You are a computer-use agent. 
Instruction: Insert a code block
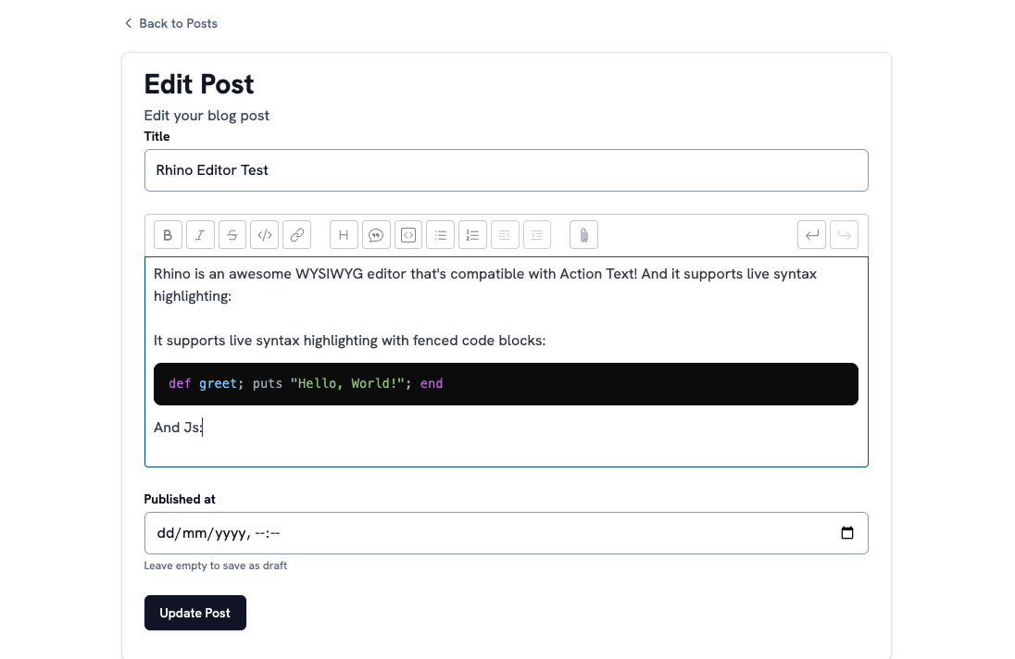coord(408,235)
